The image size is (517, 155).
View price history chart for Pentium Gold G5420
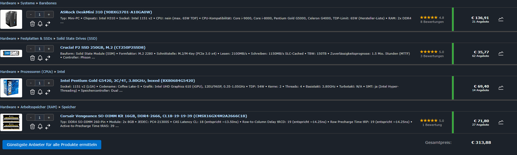click(x=501, y=88)
